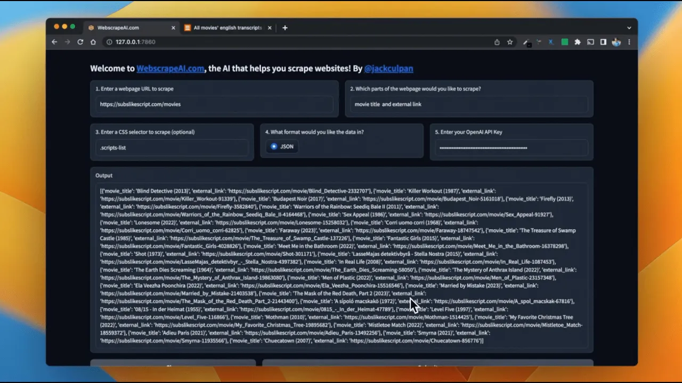Click label '1. Enter a webpage URL to scrape'
The height and width of the screenshot is (383, 682).
[x=134, y=89]
